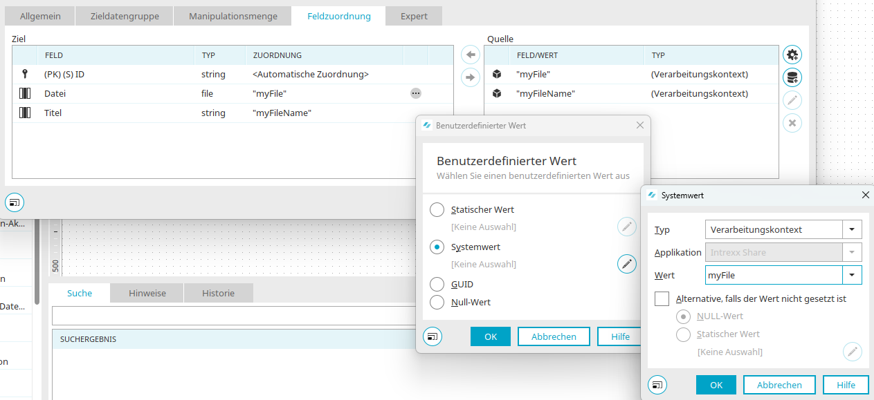Viewport: 874px width, 400px height.
Task: Click the pencil icon next to Statischer Wert
Action: pyautogui.click(x=627, y=227)
